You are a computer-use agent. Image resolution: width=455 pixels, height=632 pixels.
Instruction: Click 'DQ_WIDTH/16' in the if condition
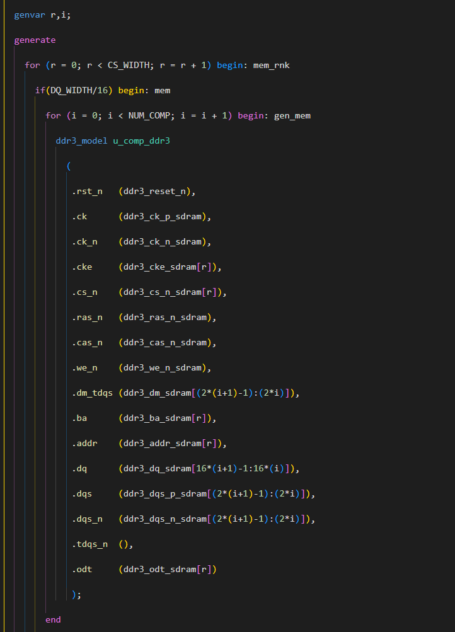(x=79, y=91)
